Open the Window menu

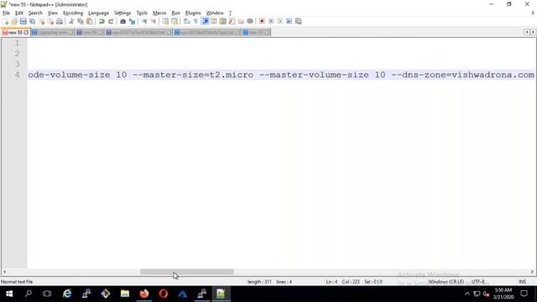coord(215,13)
